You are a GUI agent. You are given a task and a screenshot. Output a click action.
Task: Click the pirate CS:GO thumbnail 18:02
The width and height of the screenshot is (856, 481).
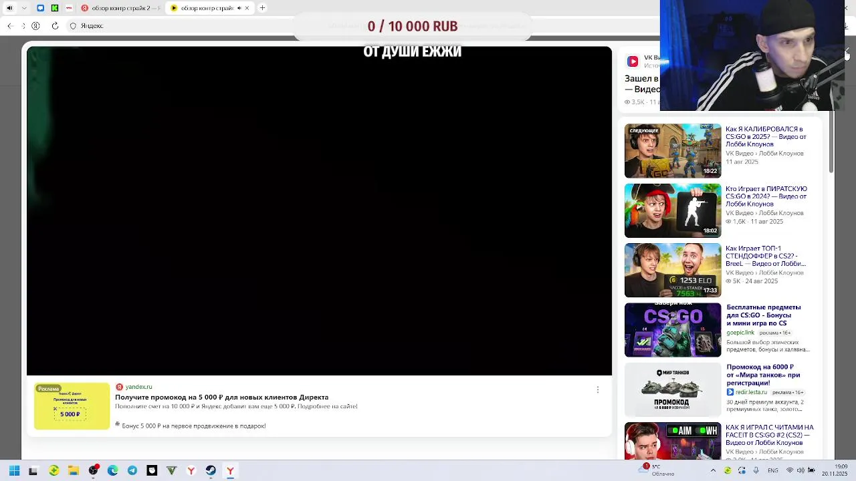(x=673, y=210)
